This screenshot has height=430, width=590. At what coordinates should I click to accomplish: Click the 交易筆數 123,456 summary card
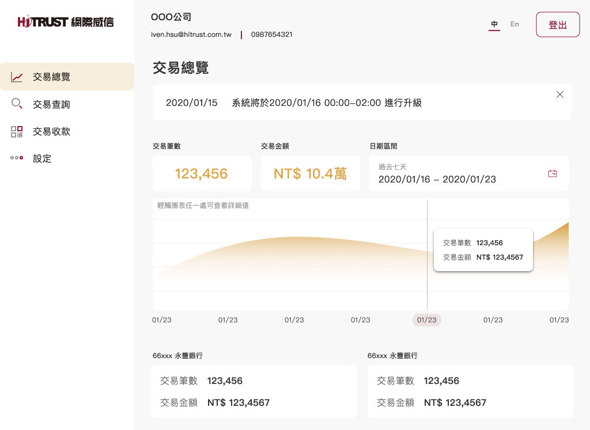click(202, 173)
